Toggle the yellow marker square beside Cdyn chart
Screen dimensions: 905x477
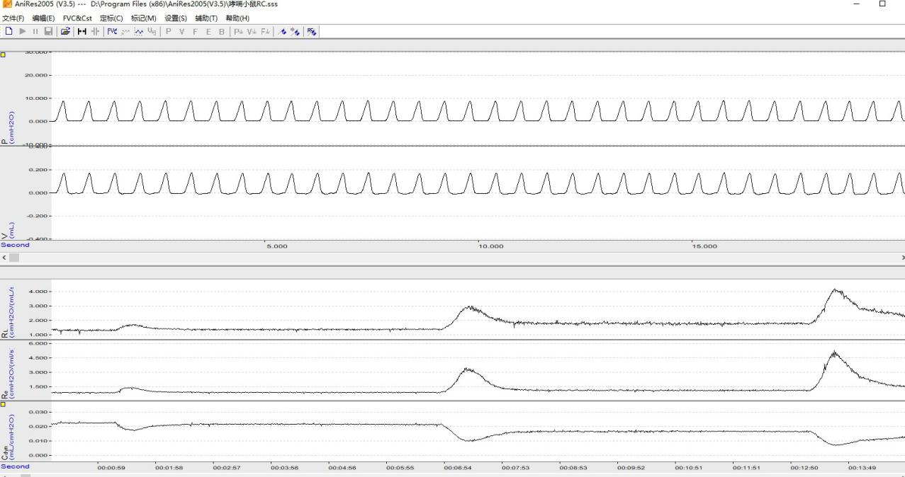tap(3, 405)
